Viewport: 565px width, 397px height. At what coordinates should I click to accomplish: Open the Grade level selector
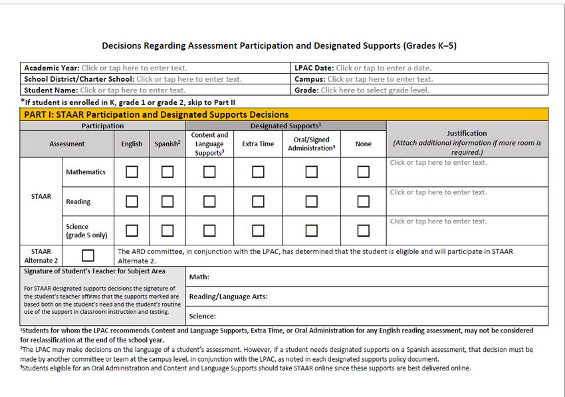pyautogui.click(x=375, y=90)
